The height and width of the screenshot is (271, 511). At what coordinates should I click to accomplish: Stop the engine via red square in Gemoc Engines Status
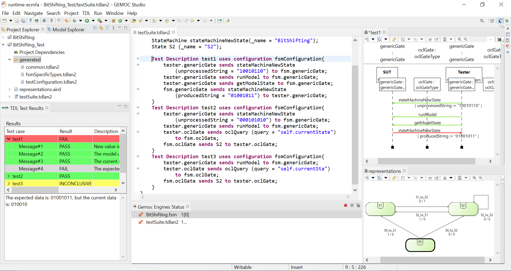point(345,205)
